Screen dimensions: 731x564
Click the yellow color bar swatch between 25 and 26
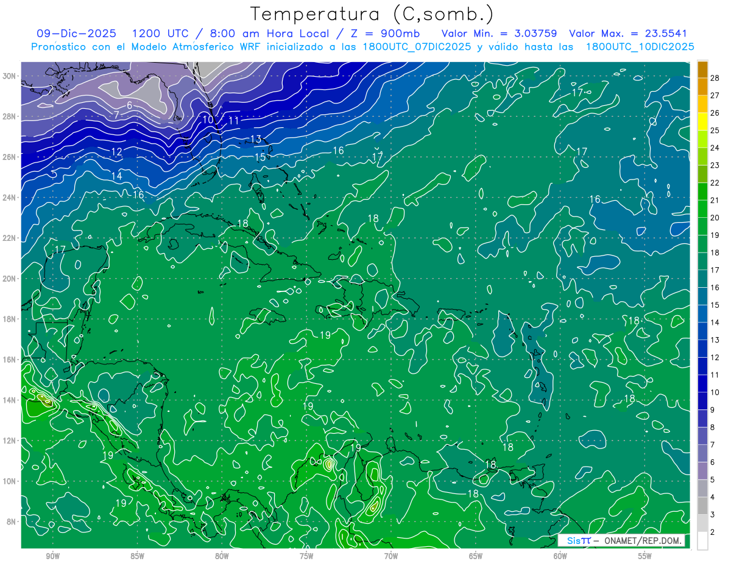coord(702,122)
